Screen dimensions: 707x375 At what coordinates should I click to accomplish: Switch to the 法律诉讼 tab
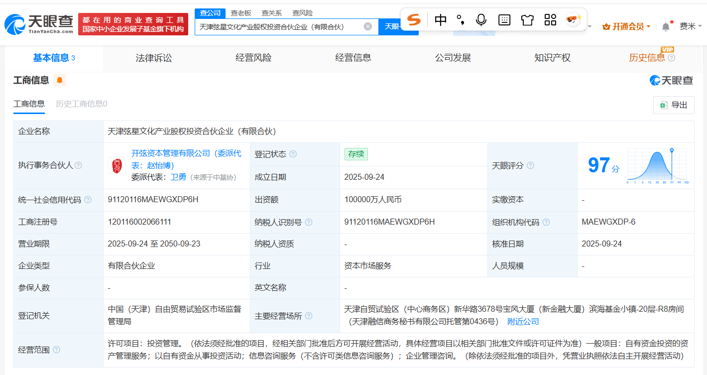153,57
